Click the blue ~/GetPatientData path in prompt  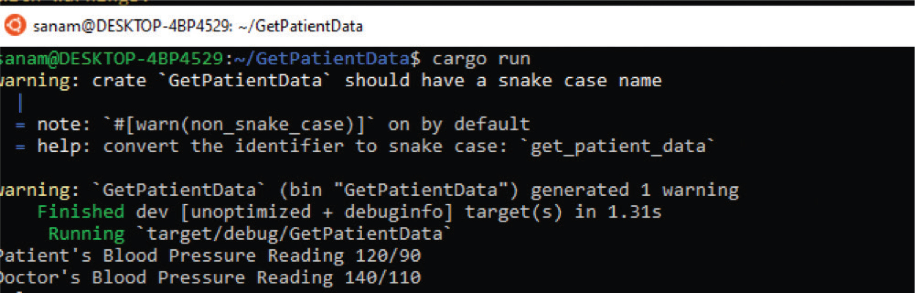[322, 59]
